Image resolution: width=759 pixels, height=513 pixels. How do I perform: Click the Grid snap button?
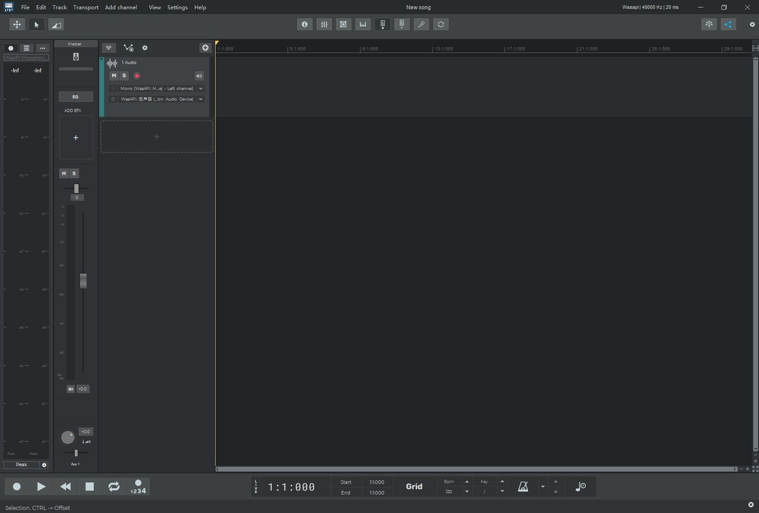(x=414, y=487)
